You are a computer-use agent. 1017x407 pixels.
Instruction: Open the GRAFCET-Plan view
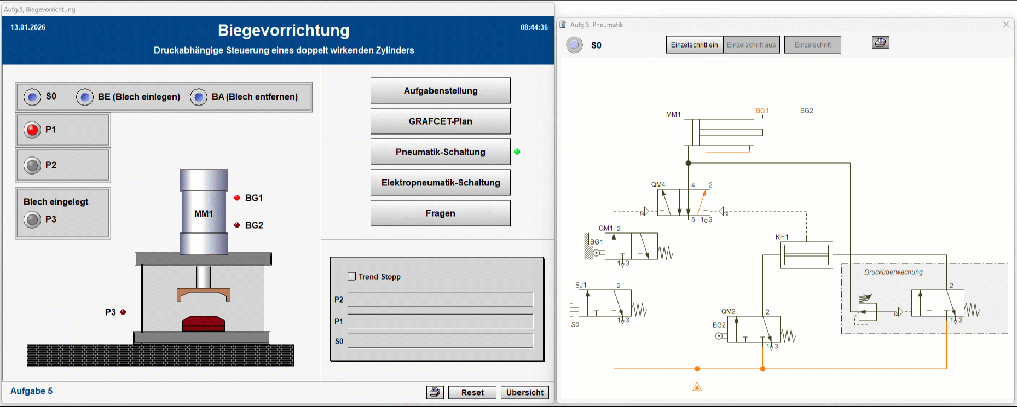click(440, 121)
